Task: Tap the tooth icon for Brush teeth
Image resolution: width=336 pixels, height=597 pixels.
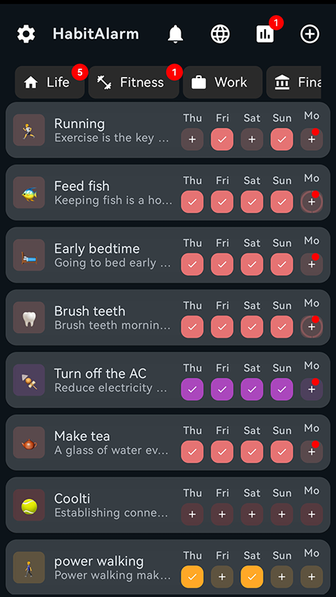Action: pyautogui.click(x=29, y=318)
